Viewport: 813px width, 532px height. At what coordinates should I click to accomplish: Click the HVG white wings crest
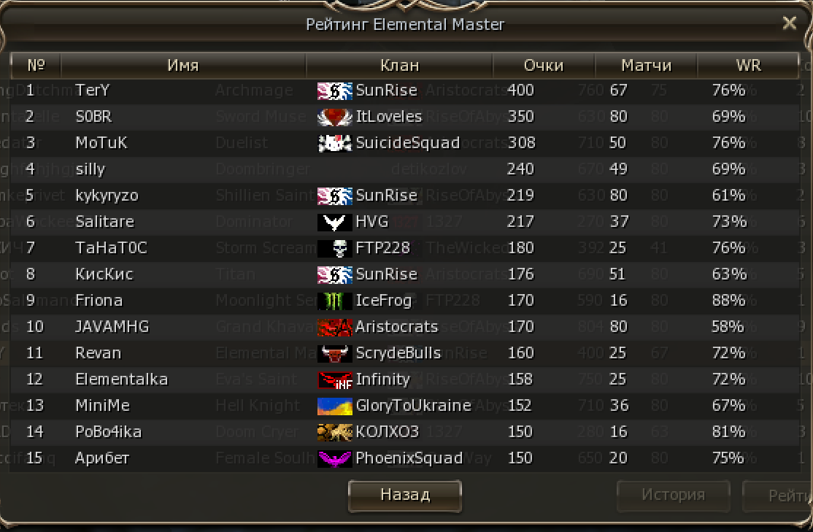click(x=334, y=223)
